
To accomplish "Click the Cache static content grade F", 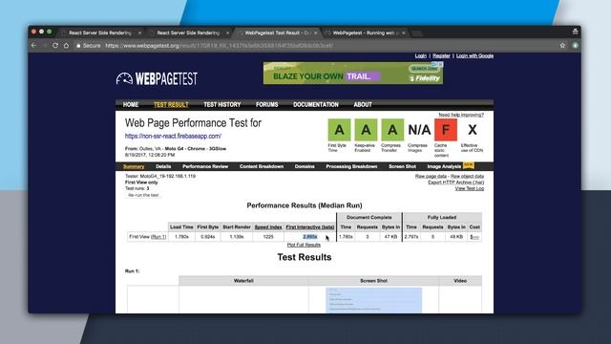I will point(446,130).
